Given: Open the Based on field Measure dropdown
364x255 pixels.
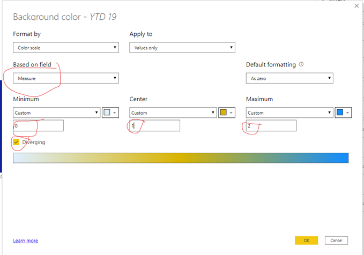Looking at the screenshot, I should point(66,78).
